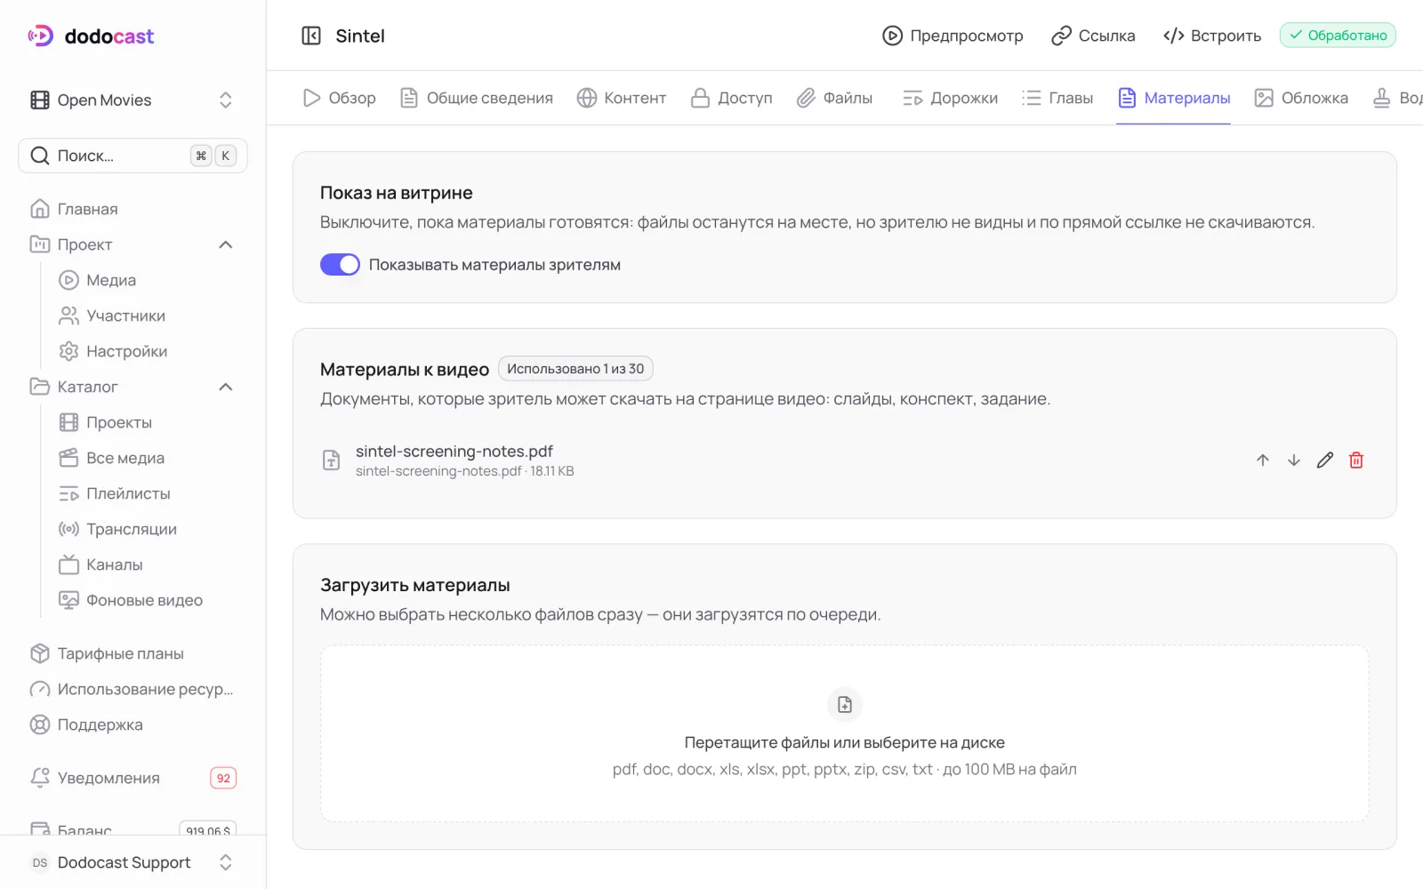Click the Встроить button
1423x889 pixels.
pos(1212,36)
